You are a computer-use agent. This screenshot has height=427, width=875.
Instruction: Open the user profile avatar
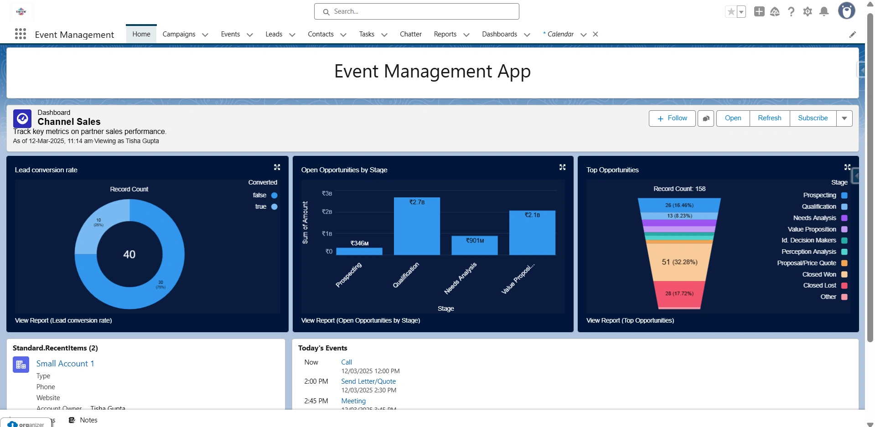(847, 10)
